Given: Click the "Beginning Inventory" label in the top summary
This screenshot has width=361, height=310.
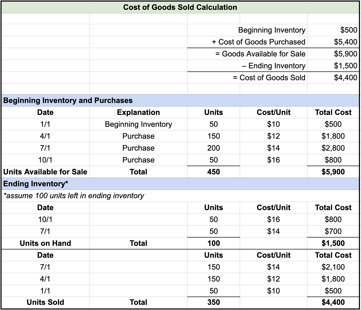Looking at the screenshot, I should click(x=272, y=30).
